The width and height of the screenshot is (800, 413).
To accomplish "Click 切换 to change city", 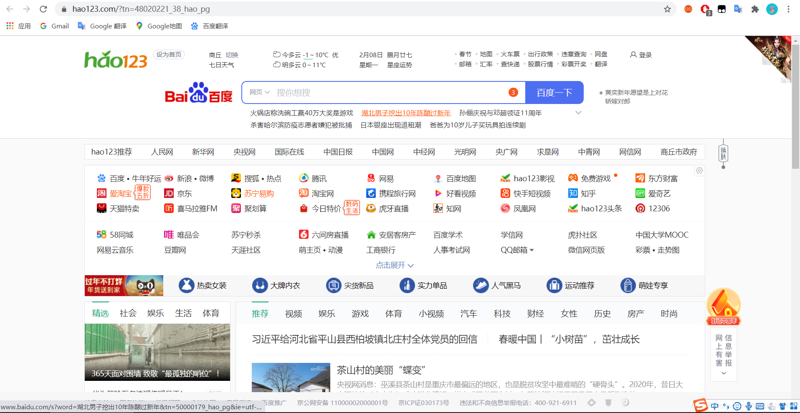I will coord(232,55).
